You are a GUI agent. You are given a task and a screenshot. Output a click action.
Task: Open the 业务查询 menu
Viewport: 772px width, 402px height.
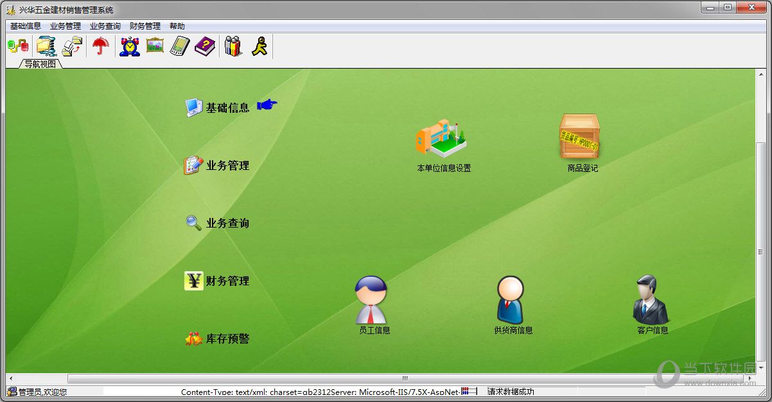click(x=105, y=26)
